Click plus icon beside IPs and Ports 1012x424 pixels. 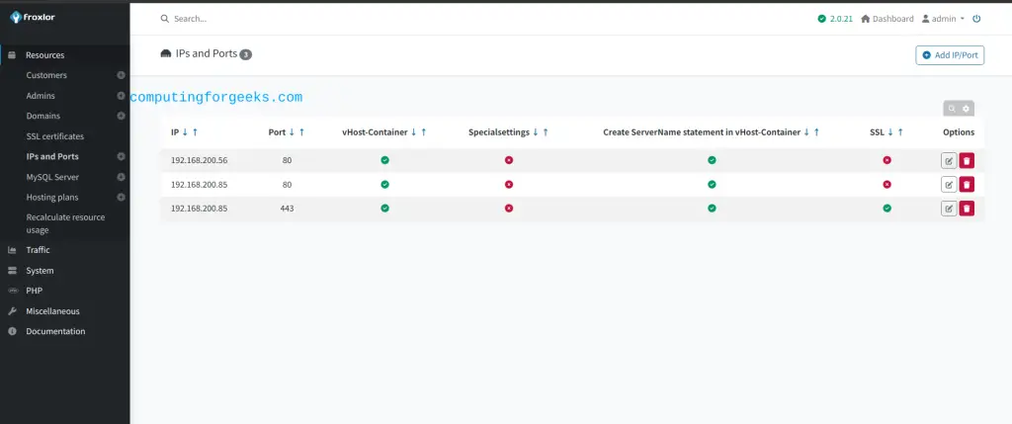click(x=121, y=156)
